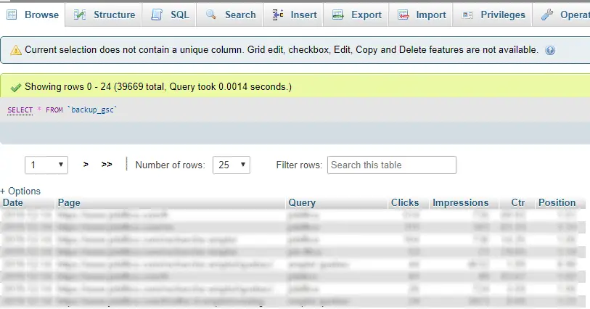This screenshot has width=590, height=309.
Task: Click the 'Showing rows 0 - 24' message
Action: coord(158,87)
